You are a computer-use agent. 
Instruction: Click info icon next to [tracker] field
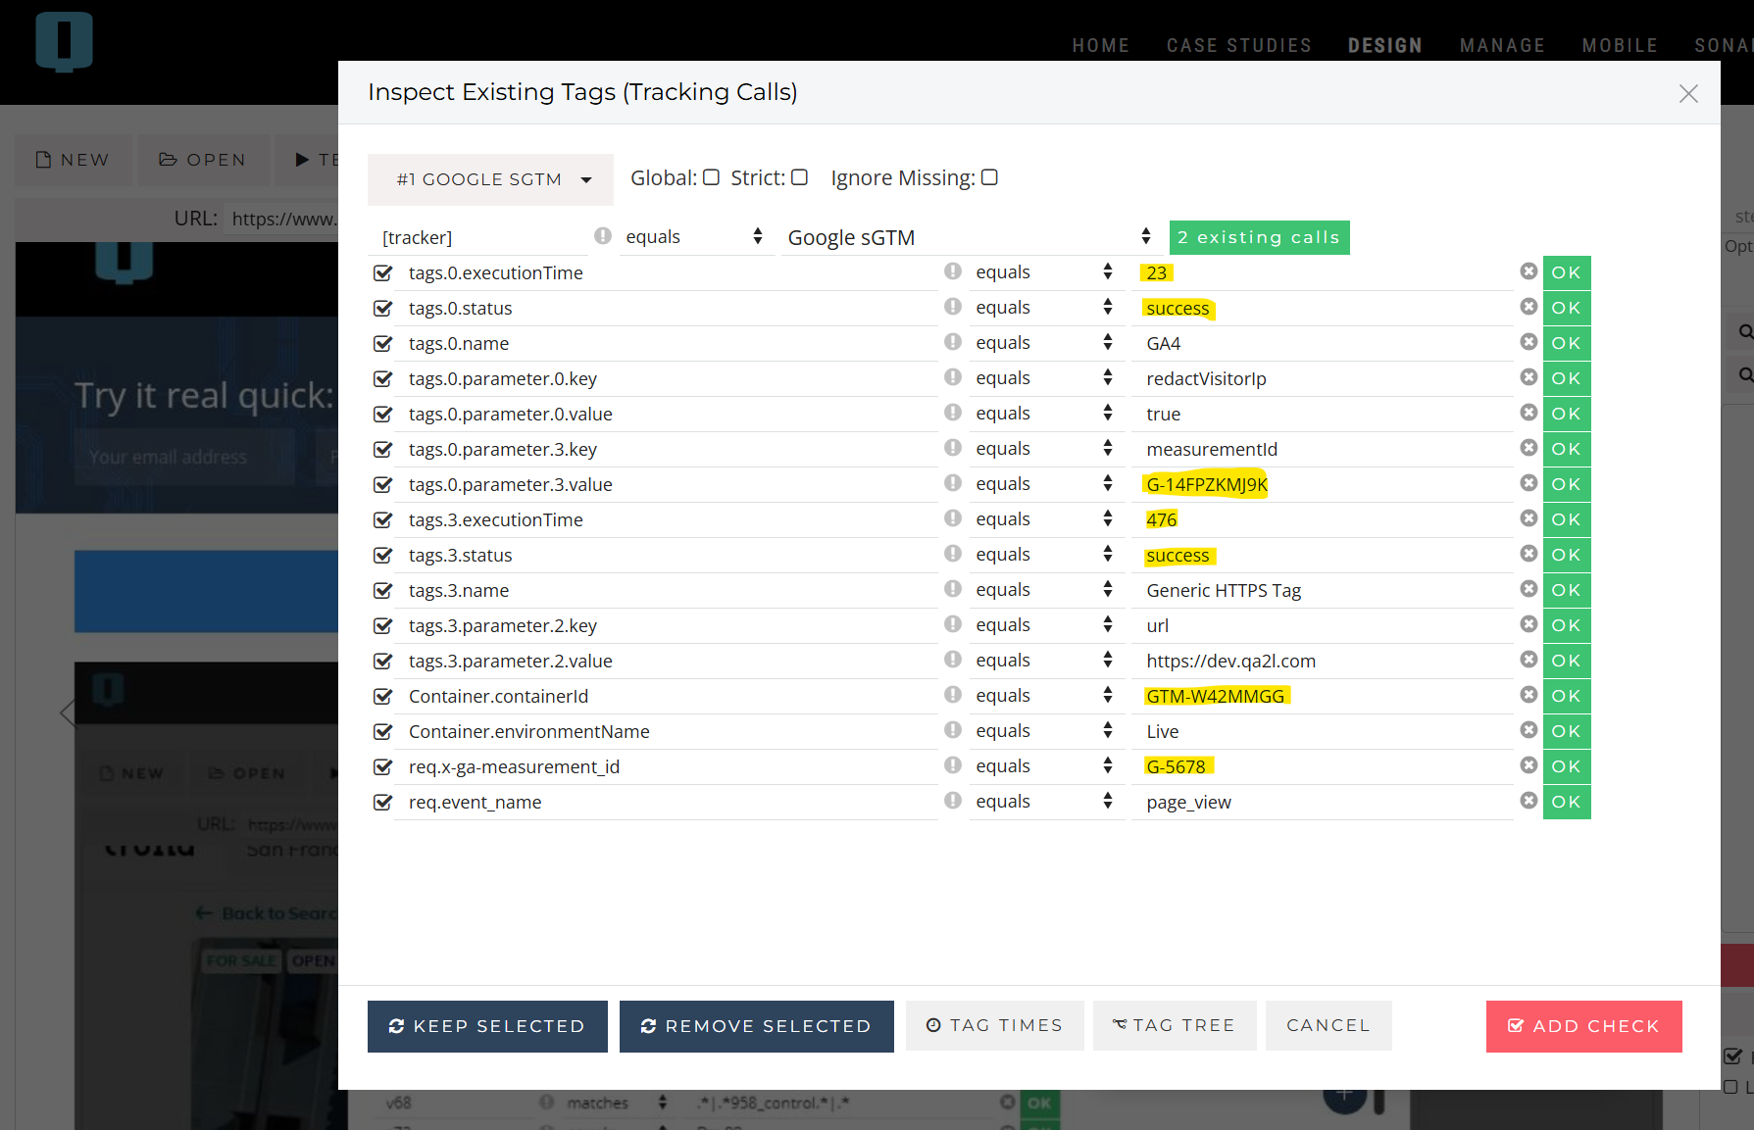point(603,236)
